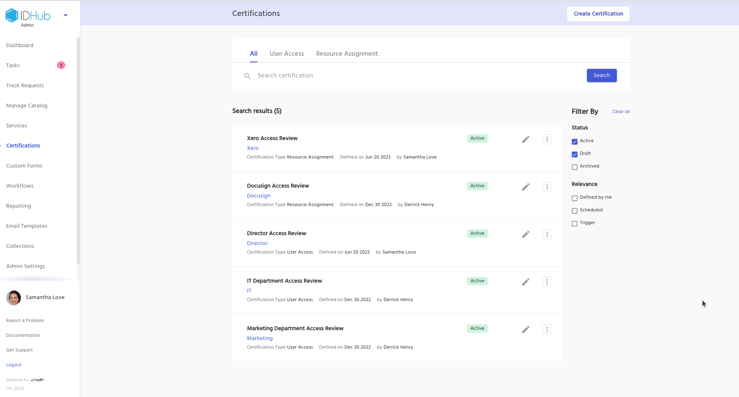Click Logout link

pyautogui.click(x=14, y=365)
